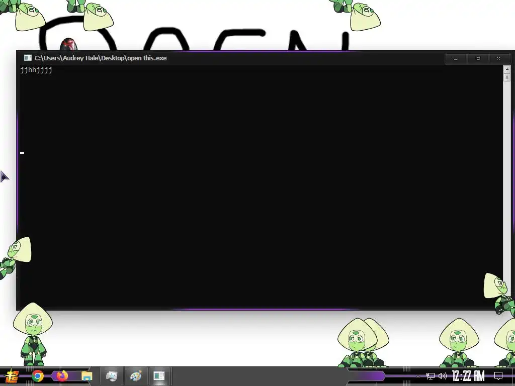The height and width of the screenshot is (386, 515).
Task: Select the console window taskbar icon
Action: click(x=159, y=376)
